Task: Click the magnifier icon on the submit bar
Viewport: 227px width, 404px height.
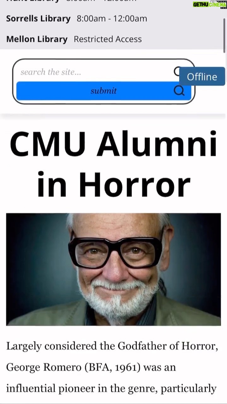Action: pos(179,91)
